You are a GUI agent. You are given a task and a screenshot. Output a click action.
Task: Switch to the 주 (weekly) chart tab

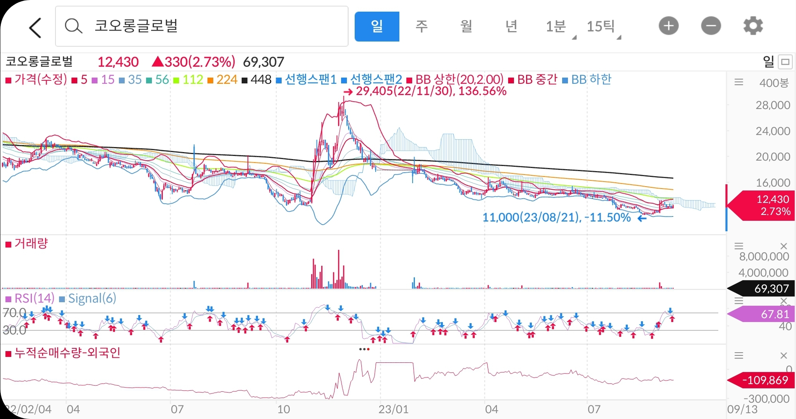click(x=422, y=26)
